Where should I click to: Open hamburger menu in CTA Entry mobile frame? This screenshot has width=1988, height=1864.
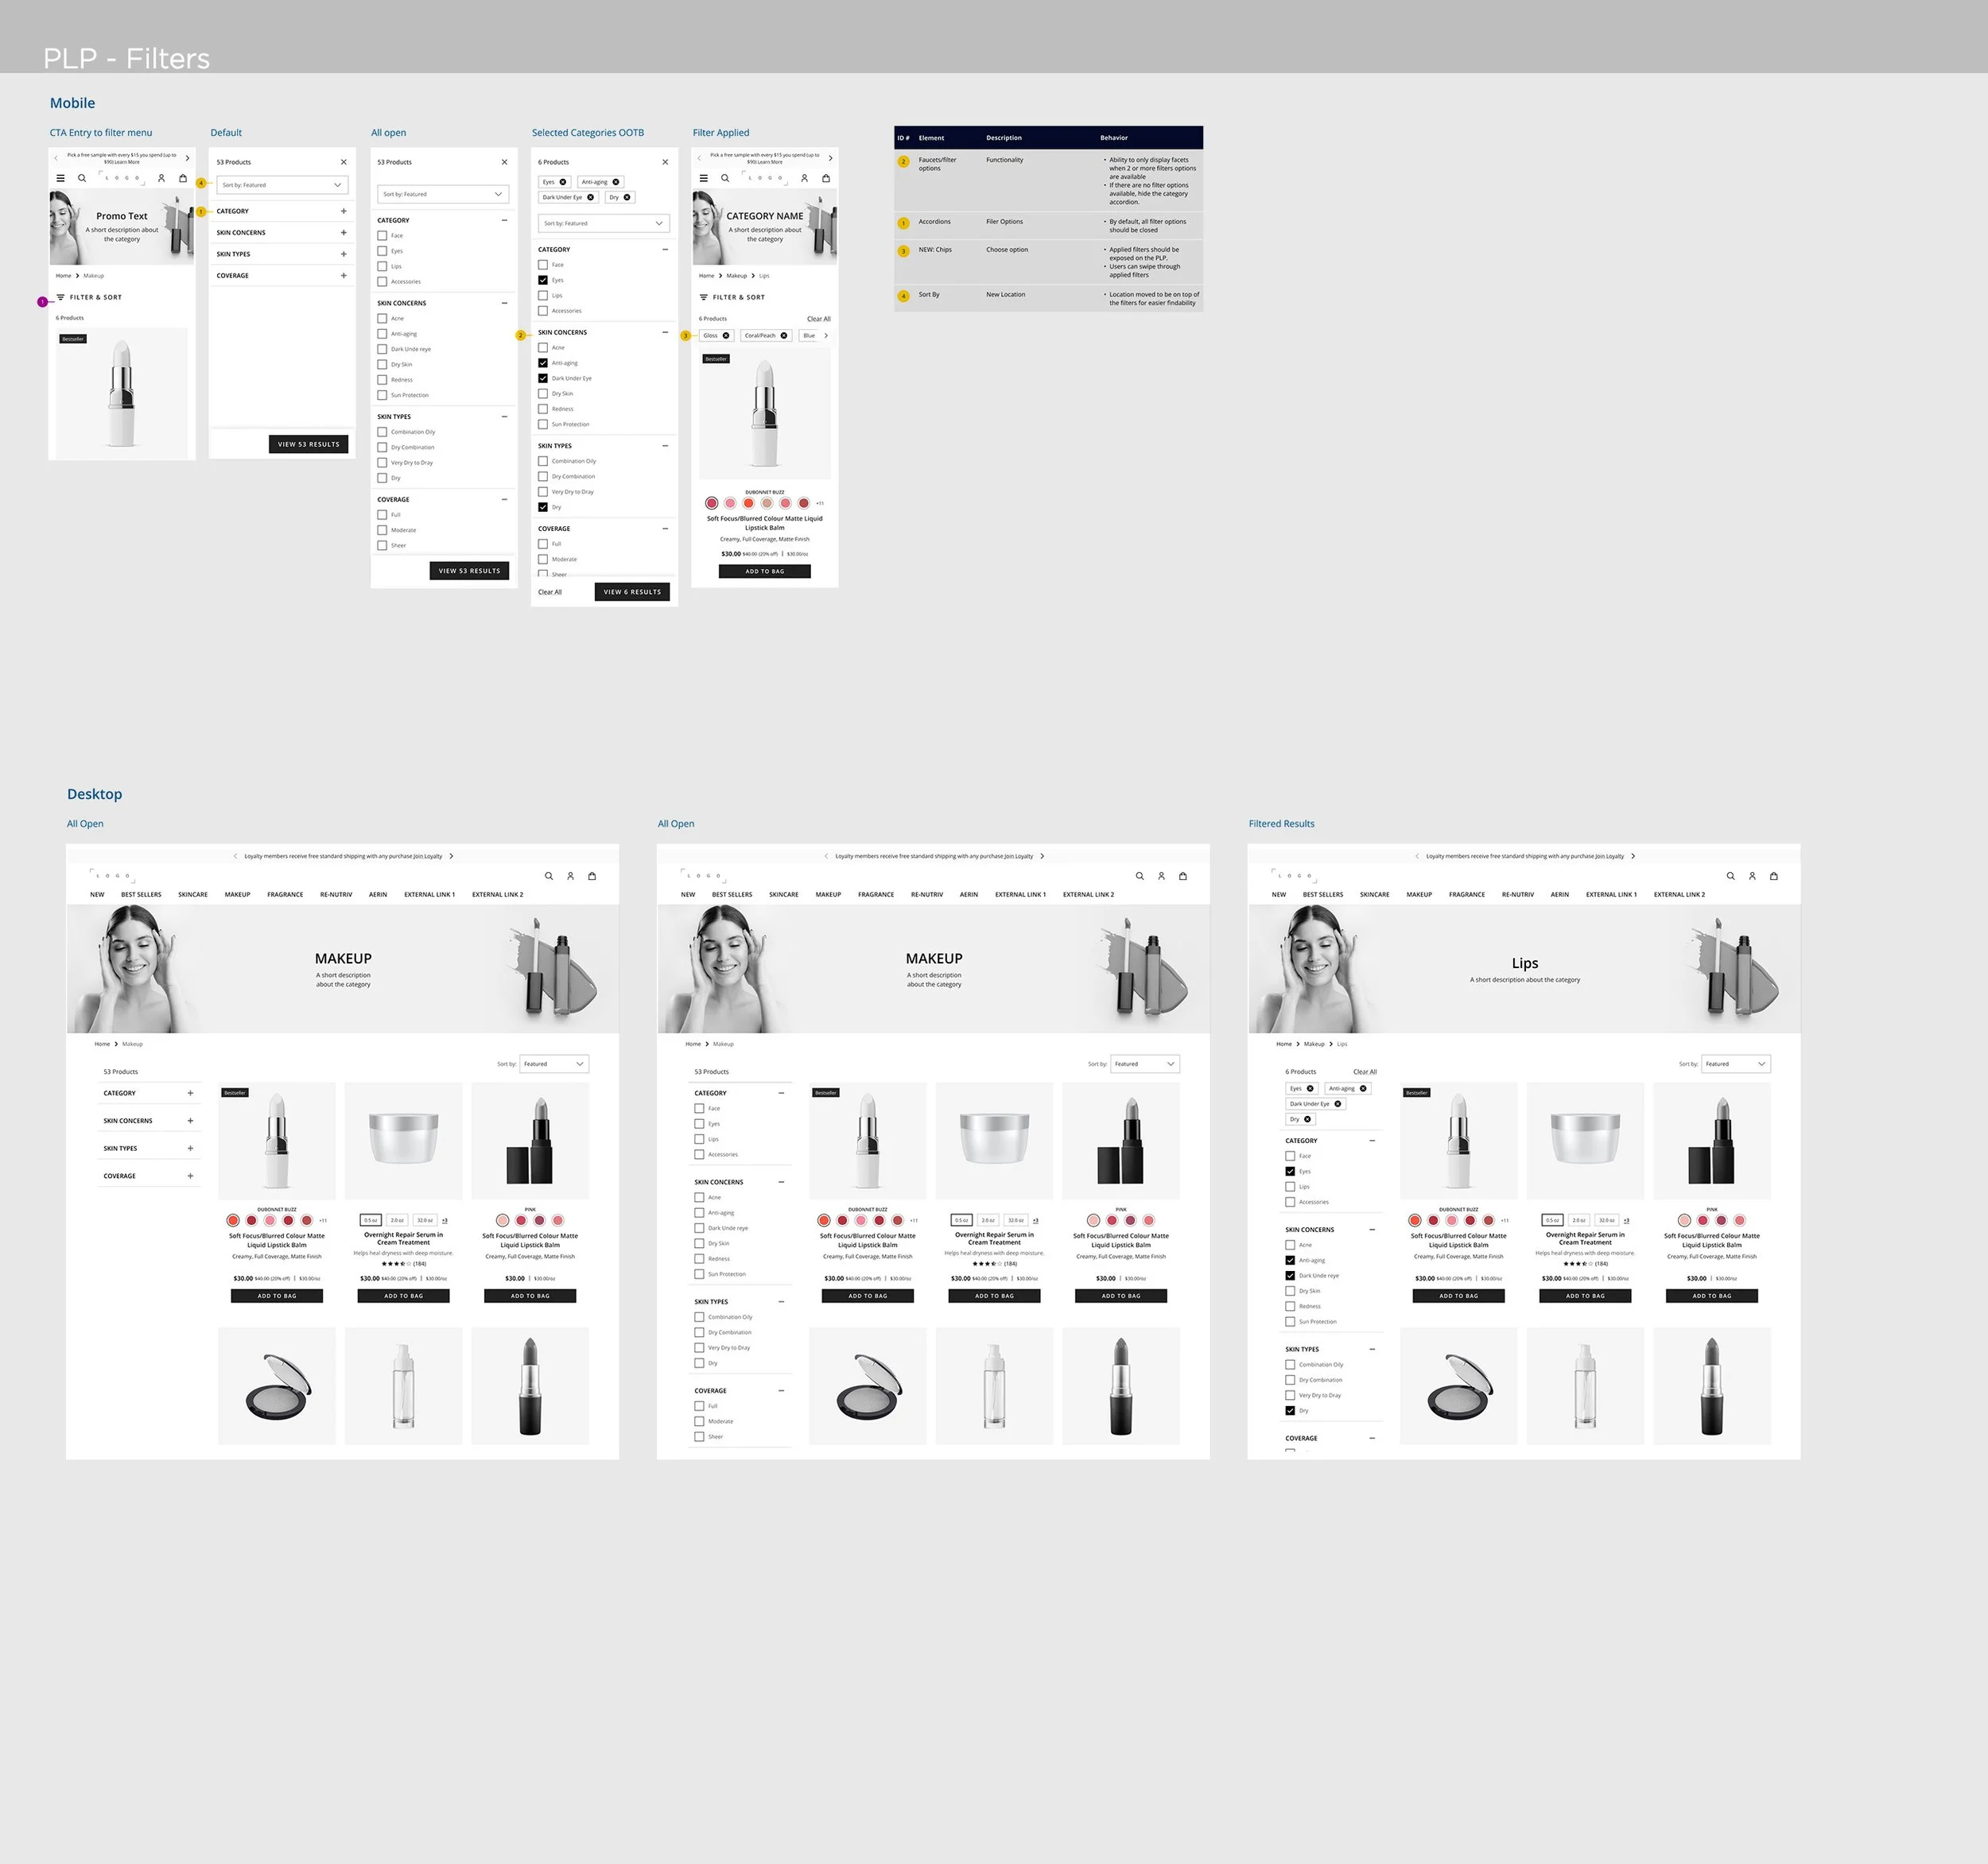pyautogui.click(x=60, y=178)
